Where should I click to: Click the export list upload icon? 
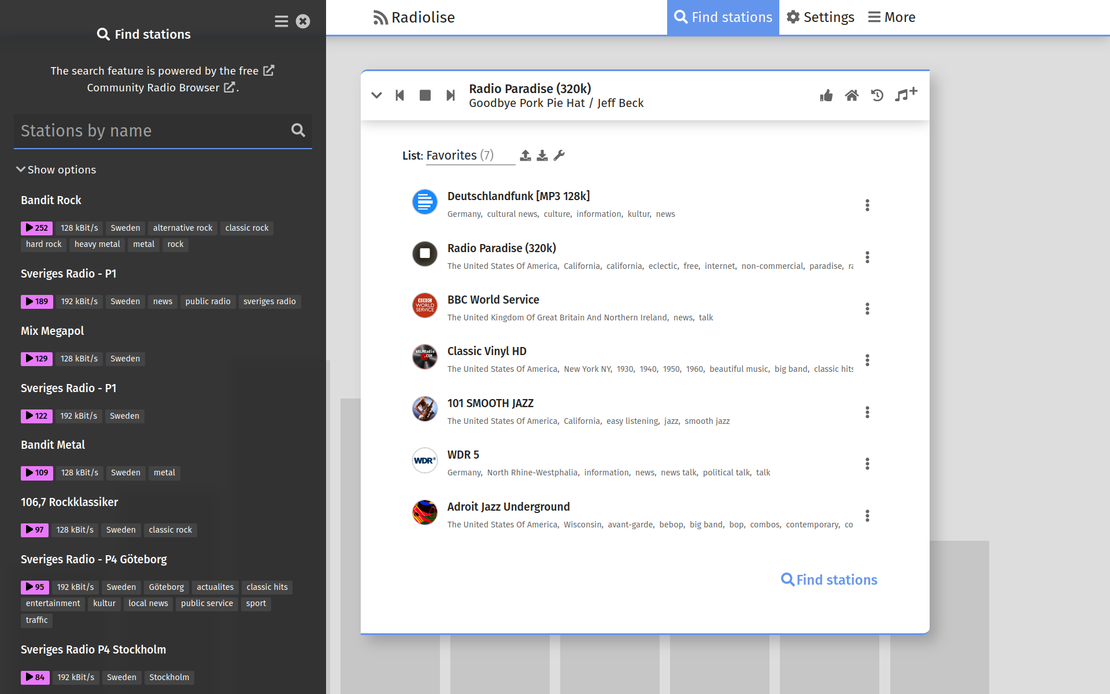click(x=525, y=156)
